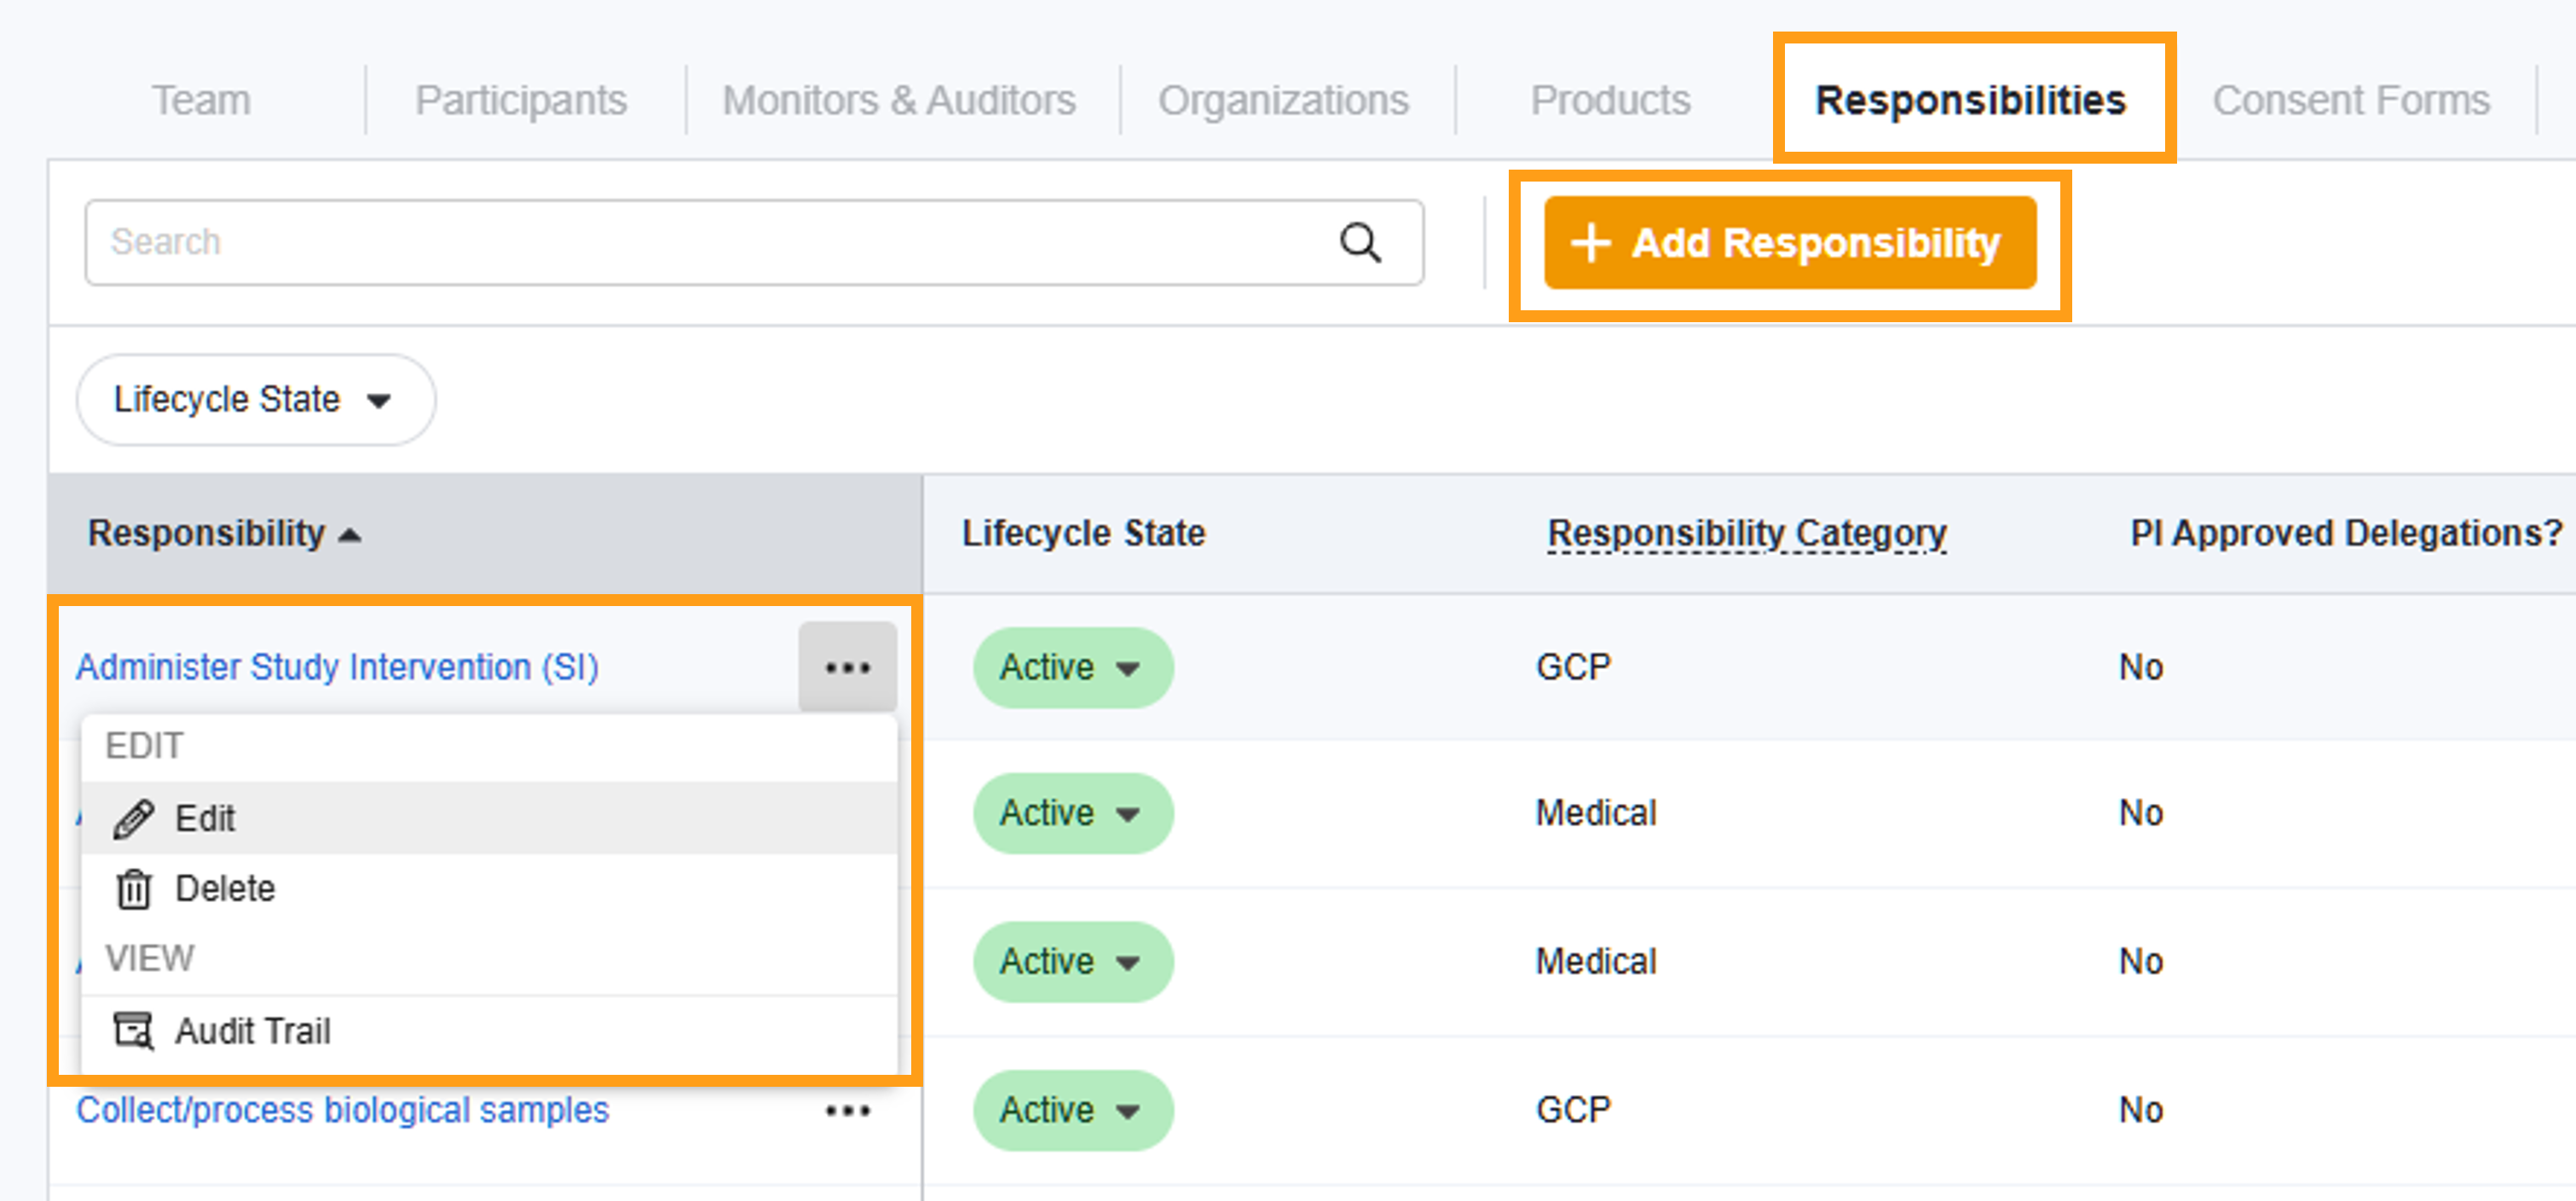Open the Consent Forms tab
The width and height of the screenshot is (2576, 1201).
point(2350,100)
